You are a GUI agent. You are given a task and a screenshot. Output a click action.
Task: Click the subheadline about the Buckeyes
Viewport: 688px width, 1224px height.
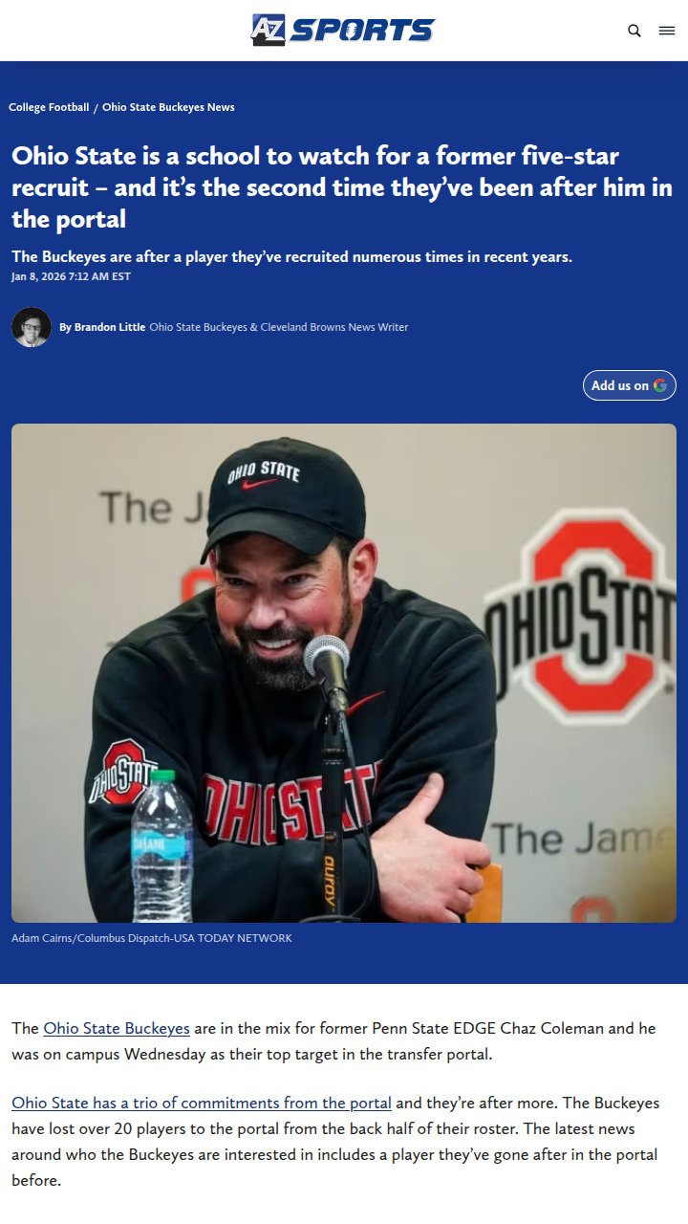291,256
